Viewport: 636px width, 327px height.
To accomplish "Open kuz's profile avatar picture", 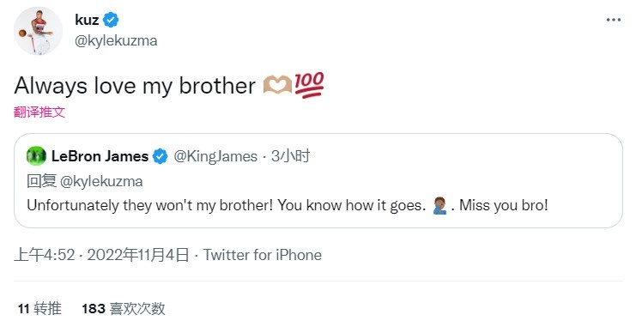I will click(x=38, y=31).
